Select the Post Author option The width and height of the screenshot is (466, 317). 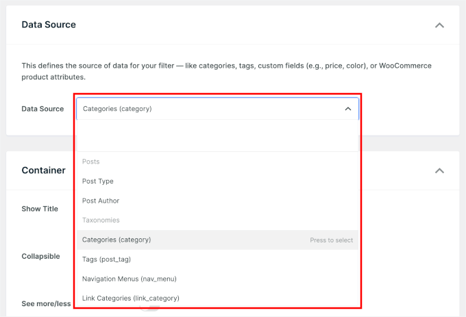217,201
